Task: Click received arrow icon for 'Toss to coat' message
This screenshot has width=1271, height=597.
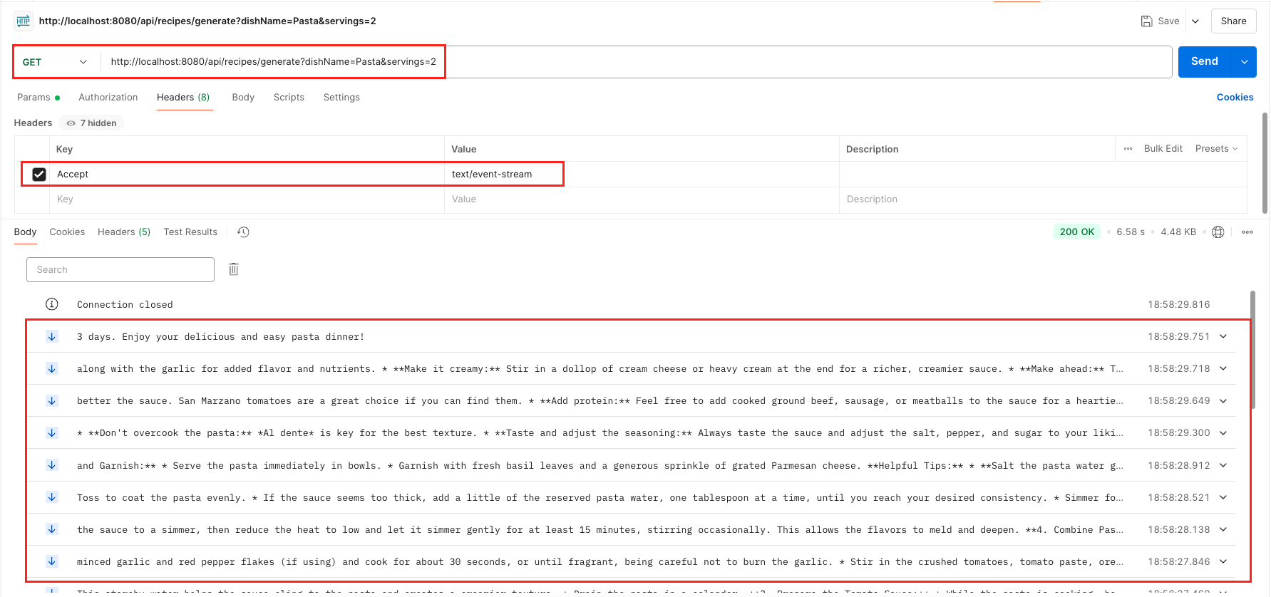Action: coord(52,497)
